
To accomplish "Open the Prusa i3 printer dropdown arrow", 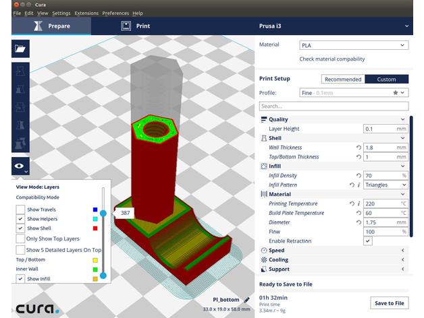I will pos(406,26).
